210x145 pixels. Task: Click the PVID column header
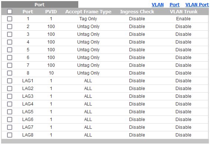pos(51,11)
